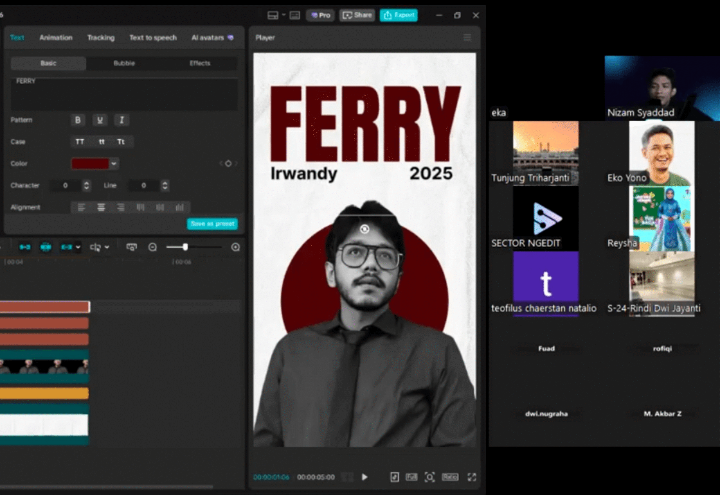Click the Player zoom-to-fit focus icon
720x495 pixels.
[x=429, y=477]
